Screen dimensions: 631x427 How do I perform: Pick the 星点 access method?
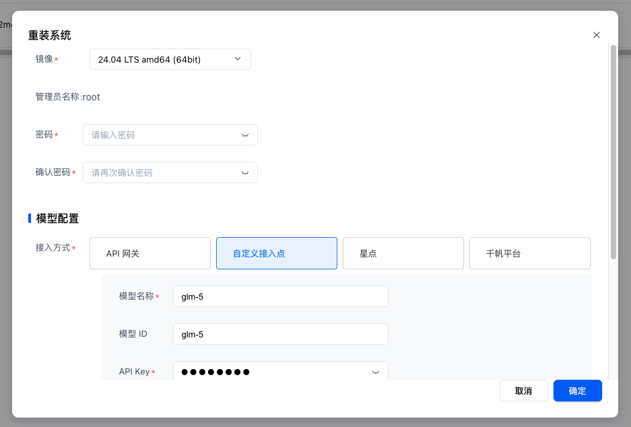(403, 253)
